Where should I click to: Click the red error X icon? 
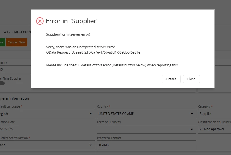point(40,21)
